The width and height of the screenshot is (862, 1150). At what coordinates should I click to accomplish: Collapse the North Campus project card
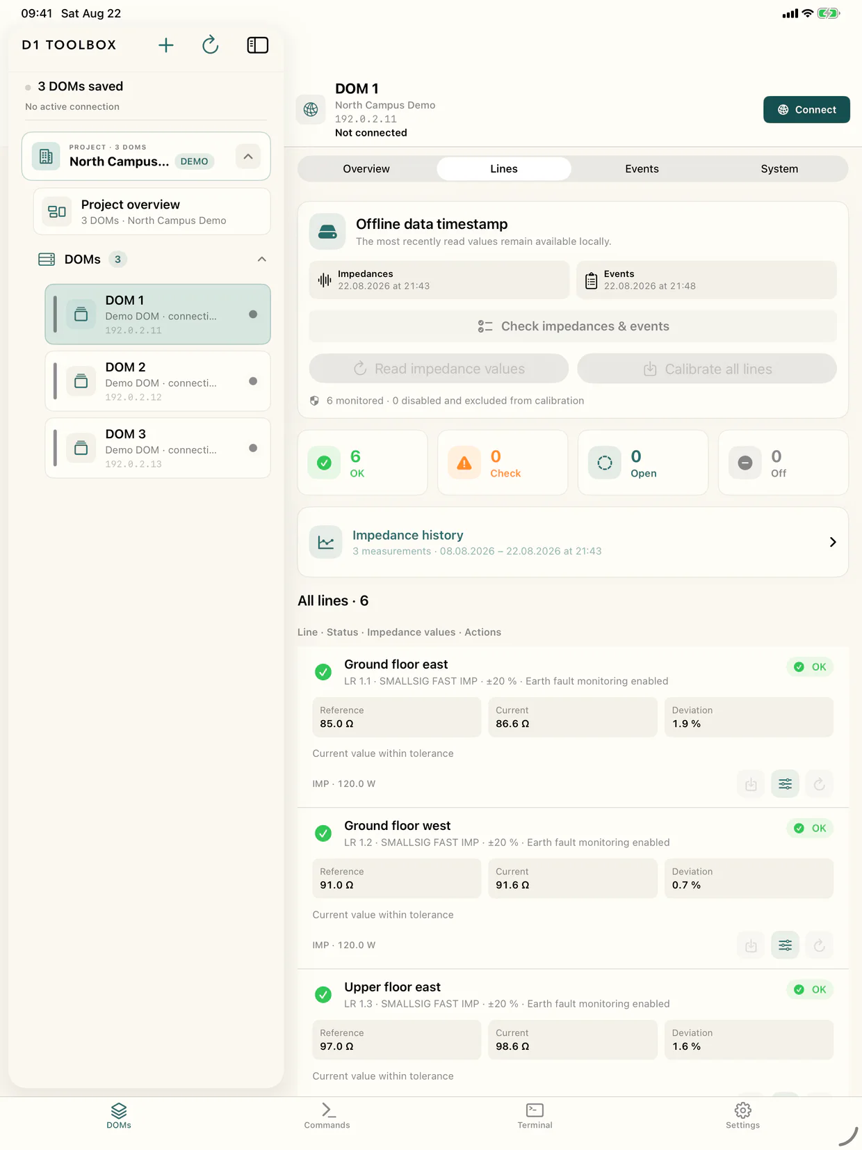pos(248,157)
